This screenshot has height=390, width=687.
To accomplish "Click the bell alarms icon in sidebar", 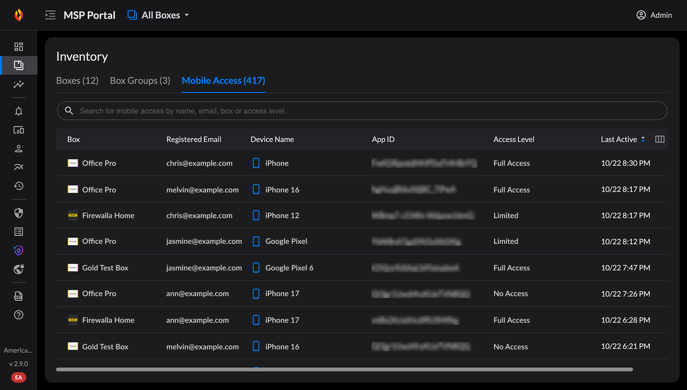I will [x=19, y=111].
